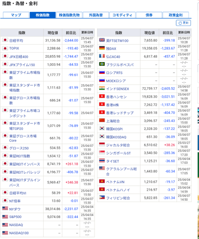Image resolution: width=199 pixels, height=239 pixels.
Task: Click the Japan flag beside 日経平均
Action: point(5,40)
